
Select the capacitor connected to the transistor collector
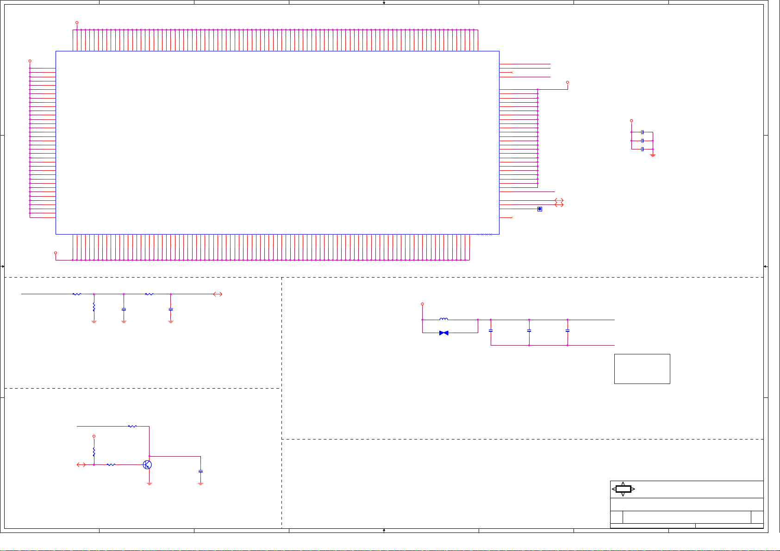coord(200,471)
